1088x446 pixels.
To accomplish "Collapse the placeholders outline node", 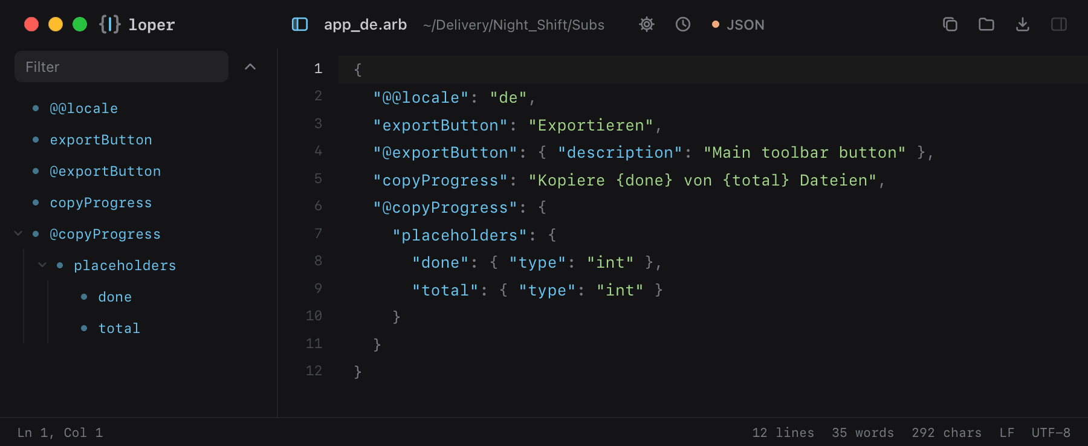I will (x=42, y=265).
